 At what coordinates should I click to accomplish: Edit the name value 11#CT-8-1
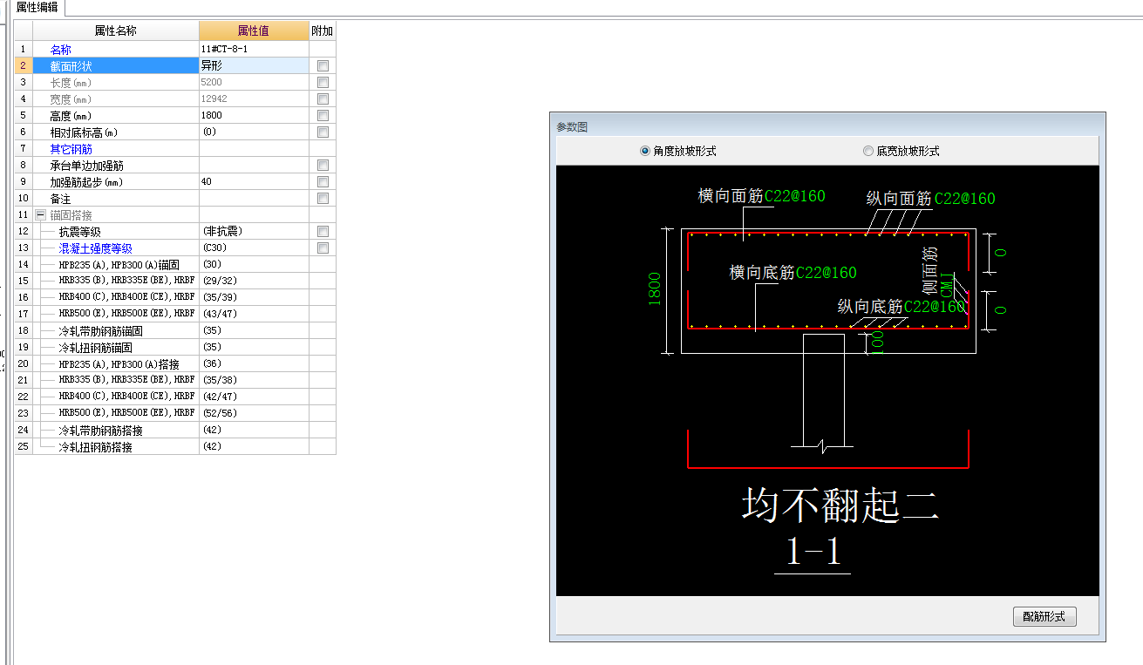(254, 49)
